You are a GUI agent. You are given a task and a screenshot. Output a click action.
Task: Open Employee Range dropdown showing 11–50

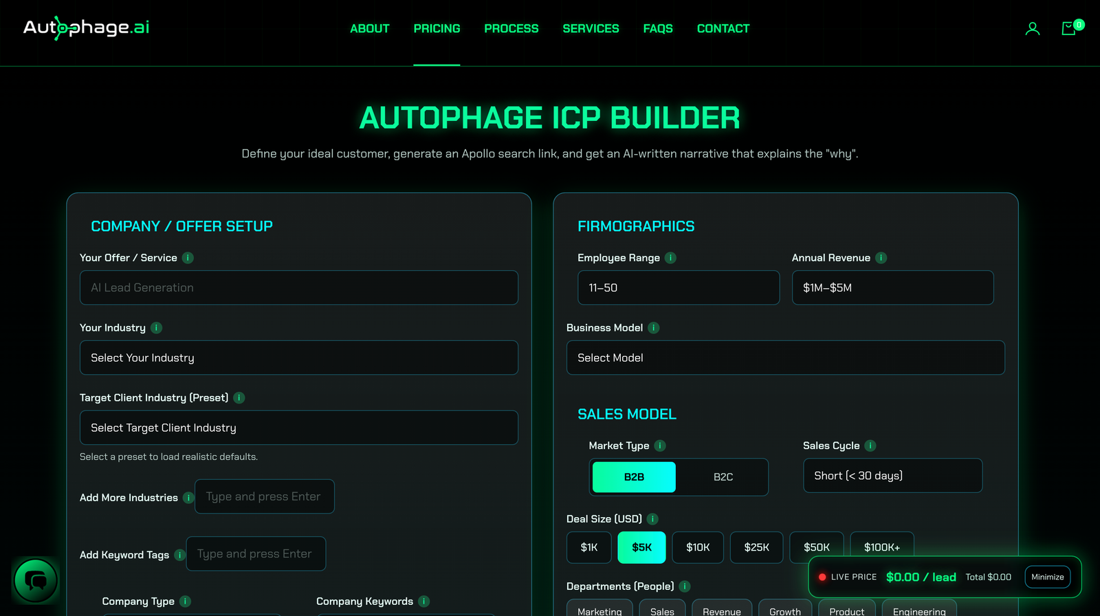point(679,287)
